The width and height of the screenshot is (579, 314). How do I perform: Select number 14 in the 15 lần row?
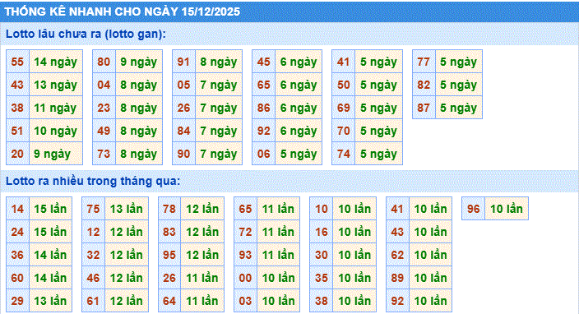point(17,209)
